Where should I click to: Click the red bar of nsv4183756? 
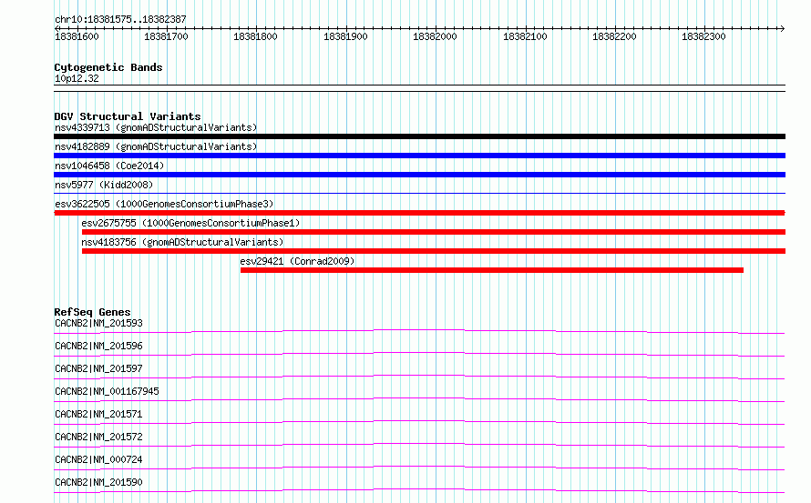tap(434, 251)
